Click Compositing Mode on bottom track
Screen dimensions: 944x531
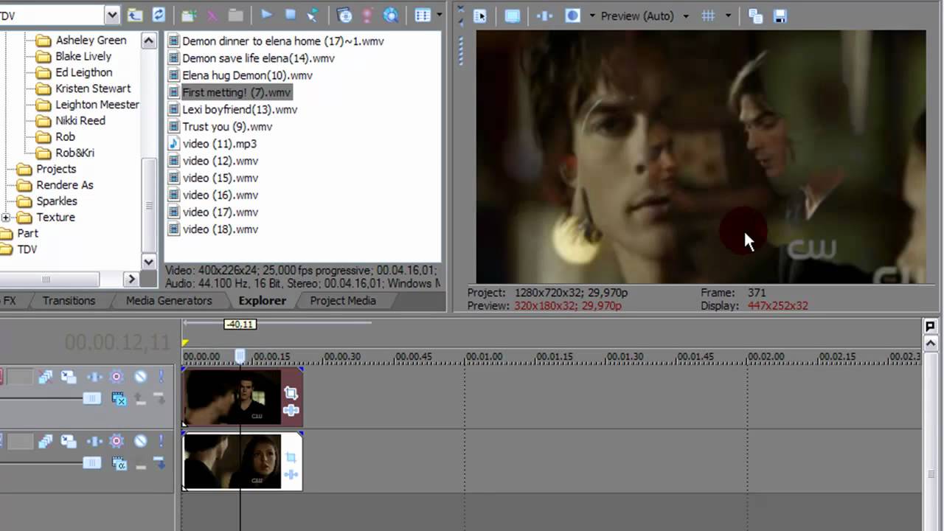tap(119, 462)
